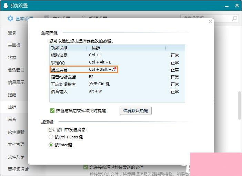Click the Ctrl + 1 hotkey value
Image resolution: width=242 pixels, height=176 pixels.
[x=95, y=55]
